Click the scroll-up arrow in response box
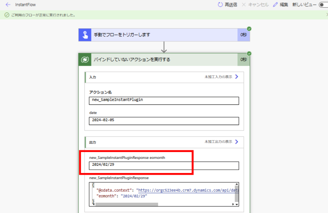328x213 pixels. [x=237, y=184]
